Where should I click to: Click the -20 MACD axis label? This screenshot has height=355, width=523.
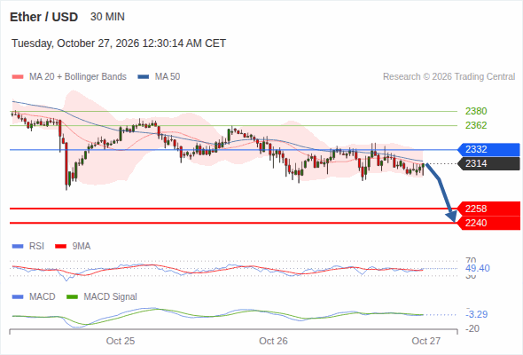click(472, 328)
